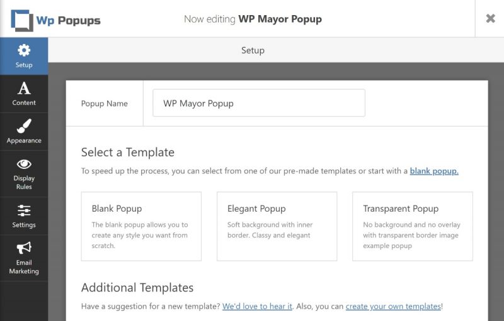The image size is (504, 321).
Task: Choose the Blank Popup template card
Action: coord(141,226)
